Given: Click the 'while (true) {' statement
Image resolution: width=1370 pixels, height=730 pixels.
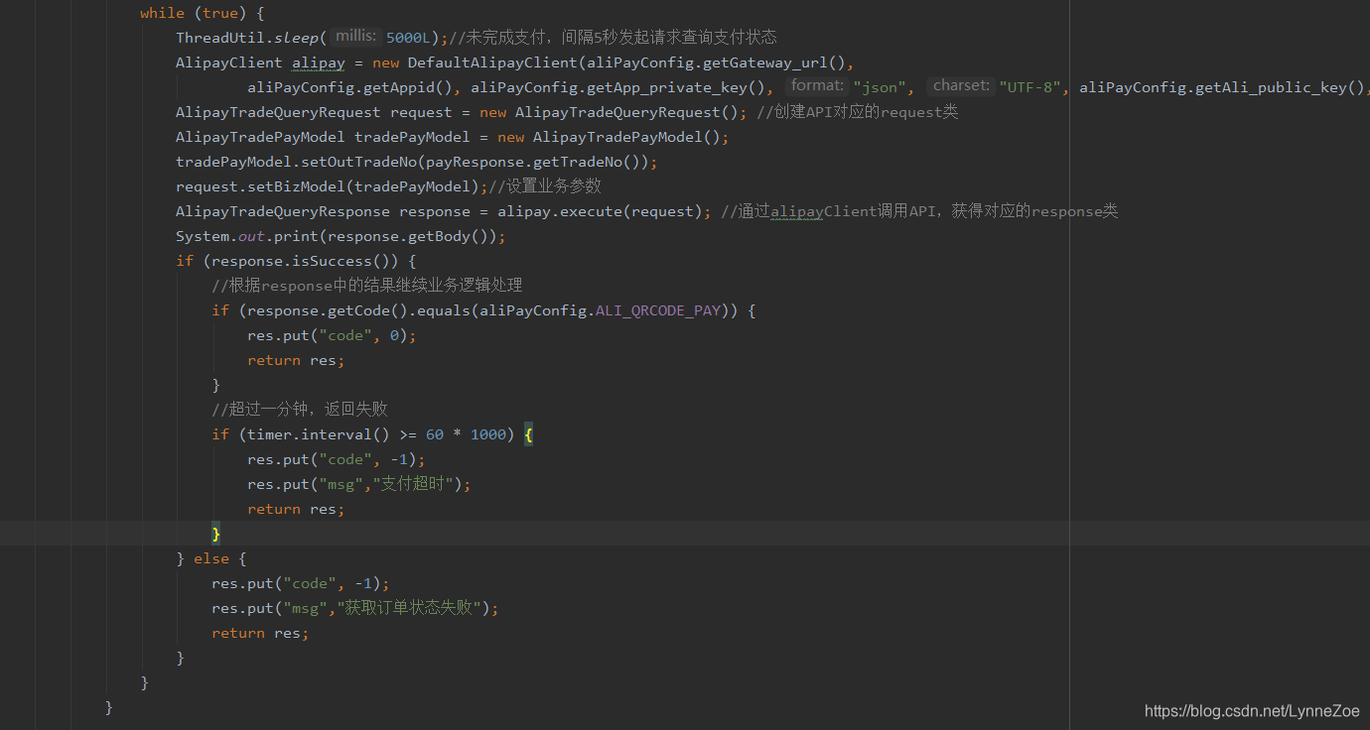Looking at the screenshot, I should [x=202, y=13].
